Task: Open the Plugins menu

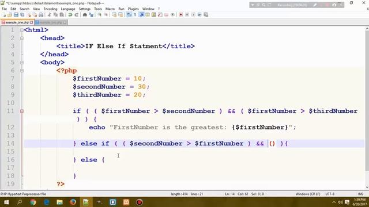Action: pos(133,9)
